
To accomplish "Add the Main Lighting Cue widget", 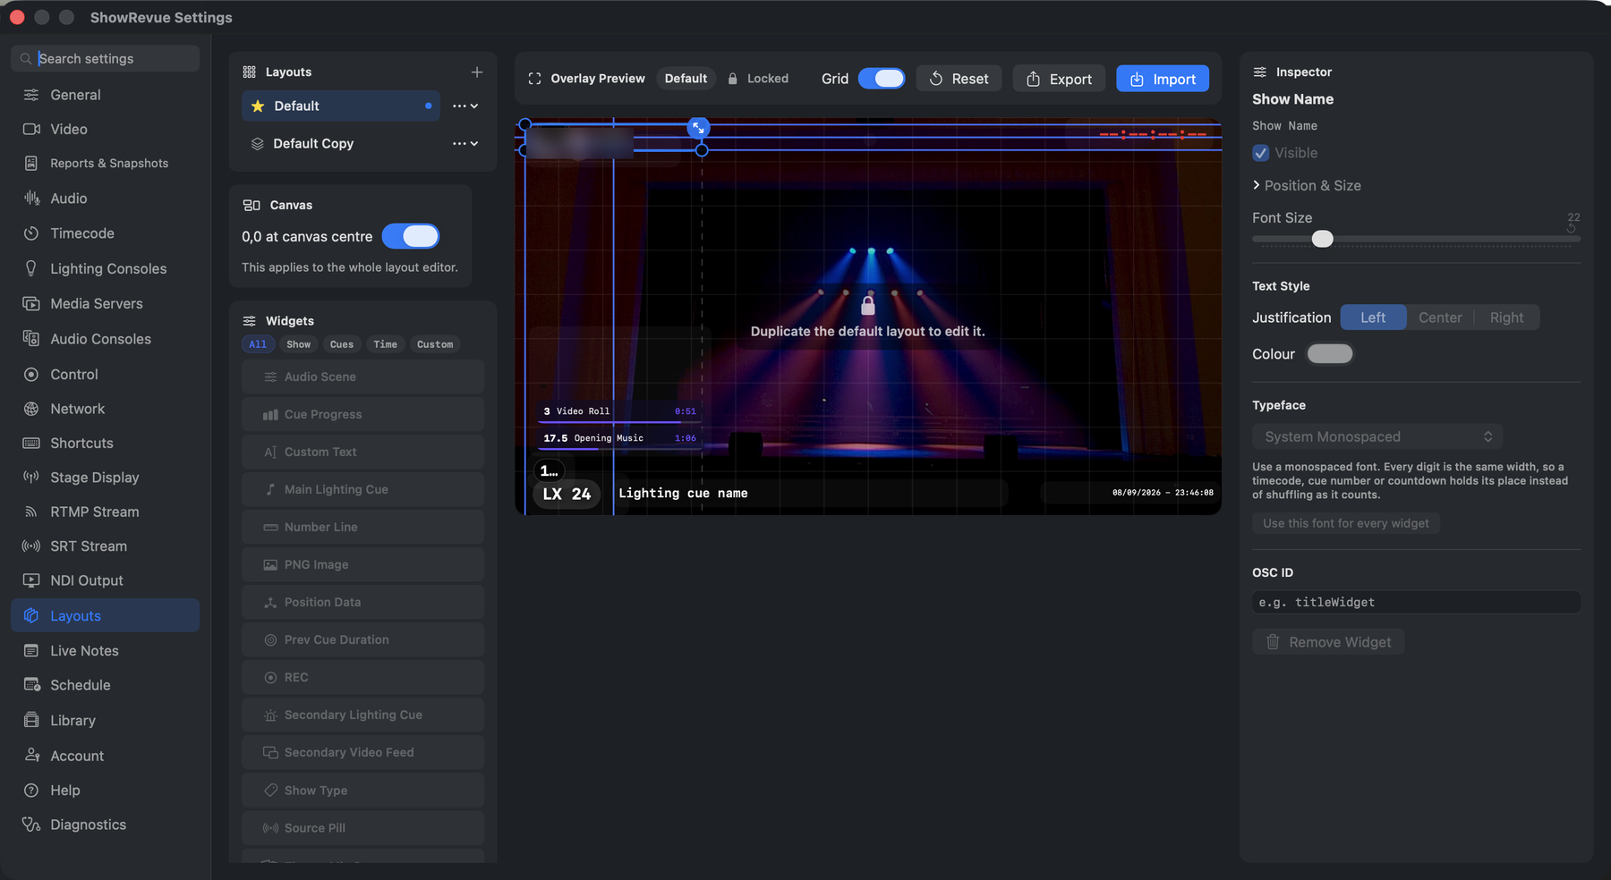I will click(x=362, y=490).
